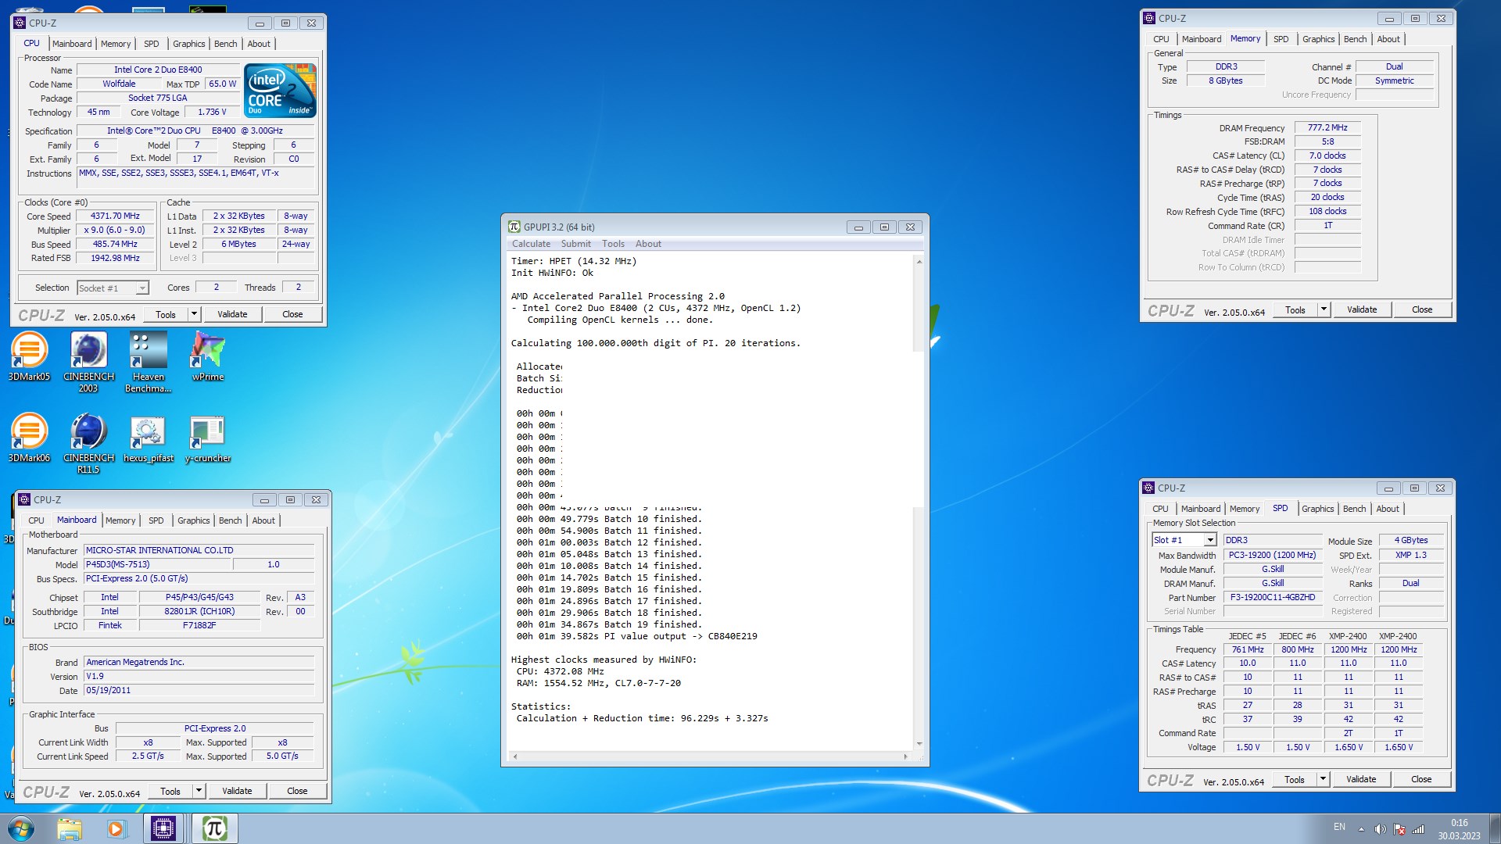
Task: Click the motherboard Model P45D3(MS-7513) field
Action: coord(157,564)
